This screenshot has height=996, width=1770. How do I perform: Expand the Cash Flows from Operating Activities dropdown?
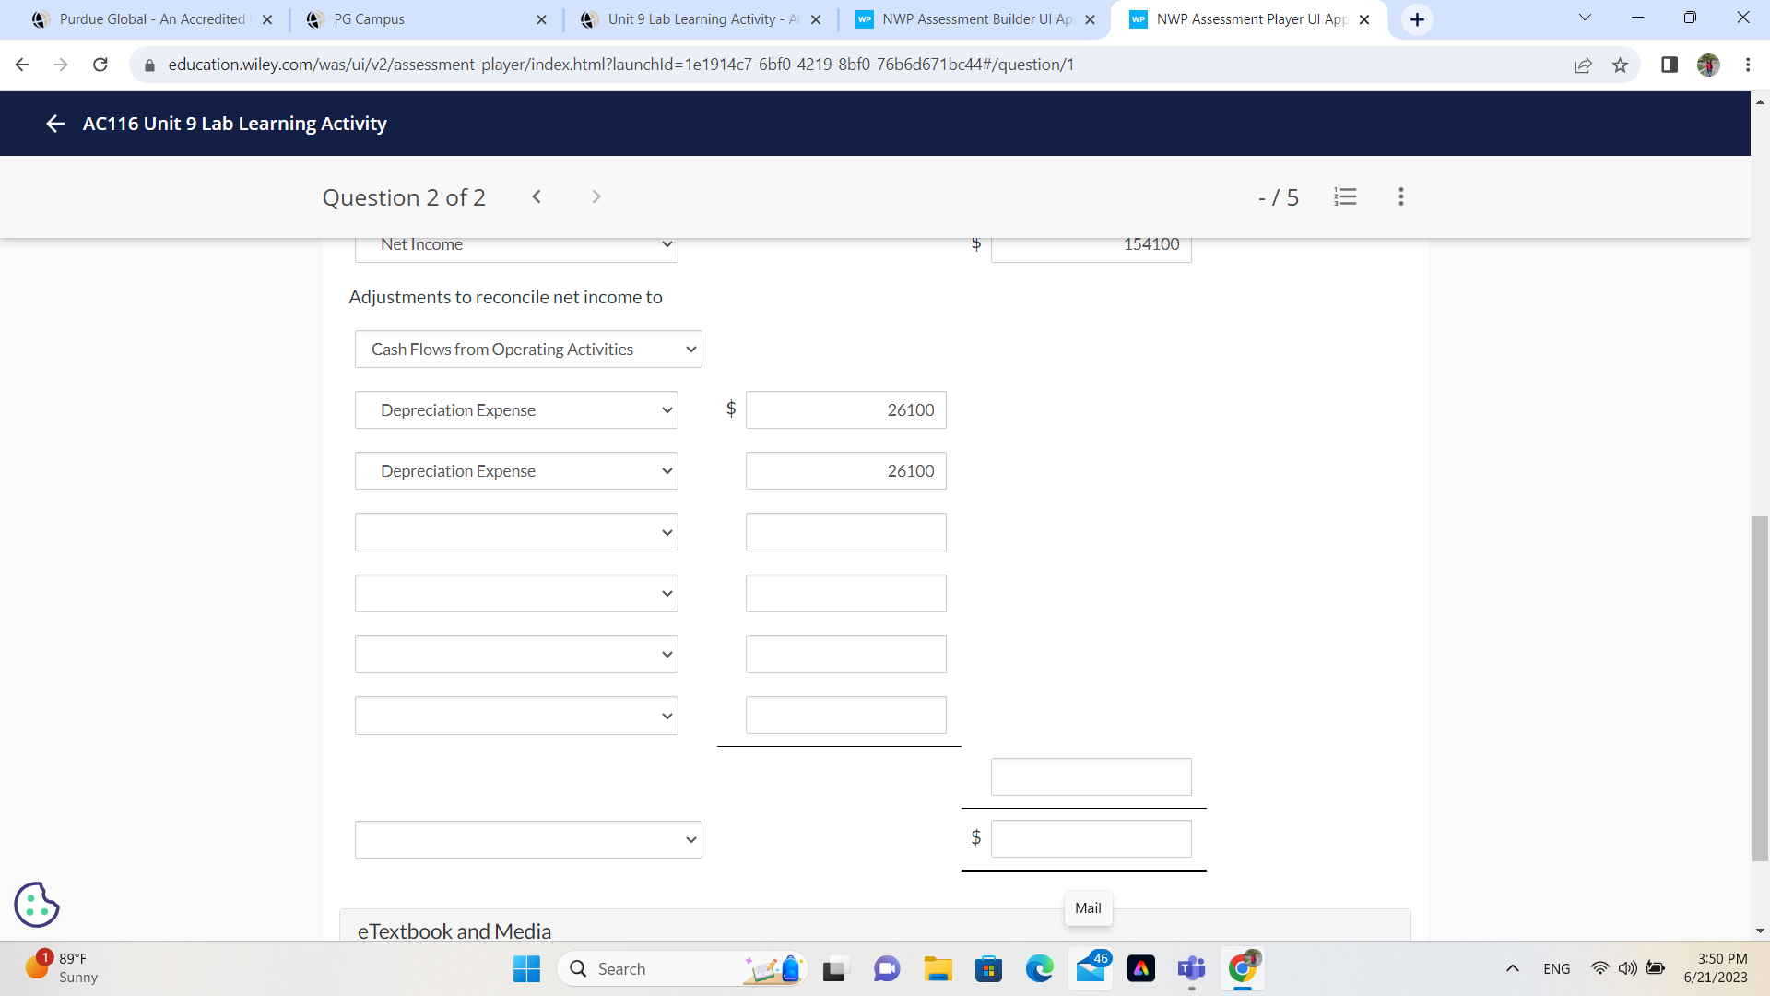tap(528, 350)
